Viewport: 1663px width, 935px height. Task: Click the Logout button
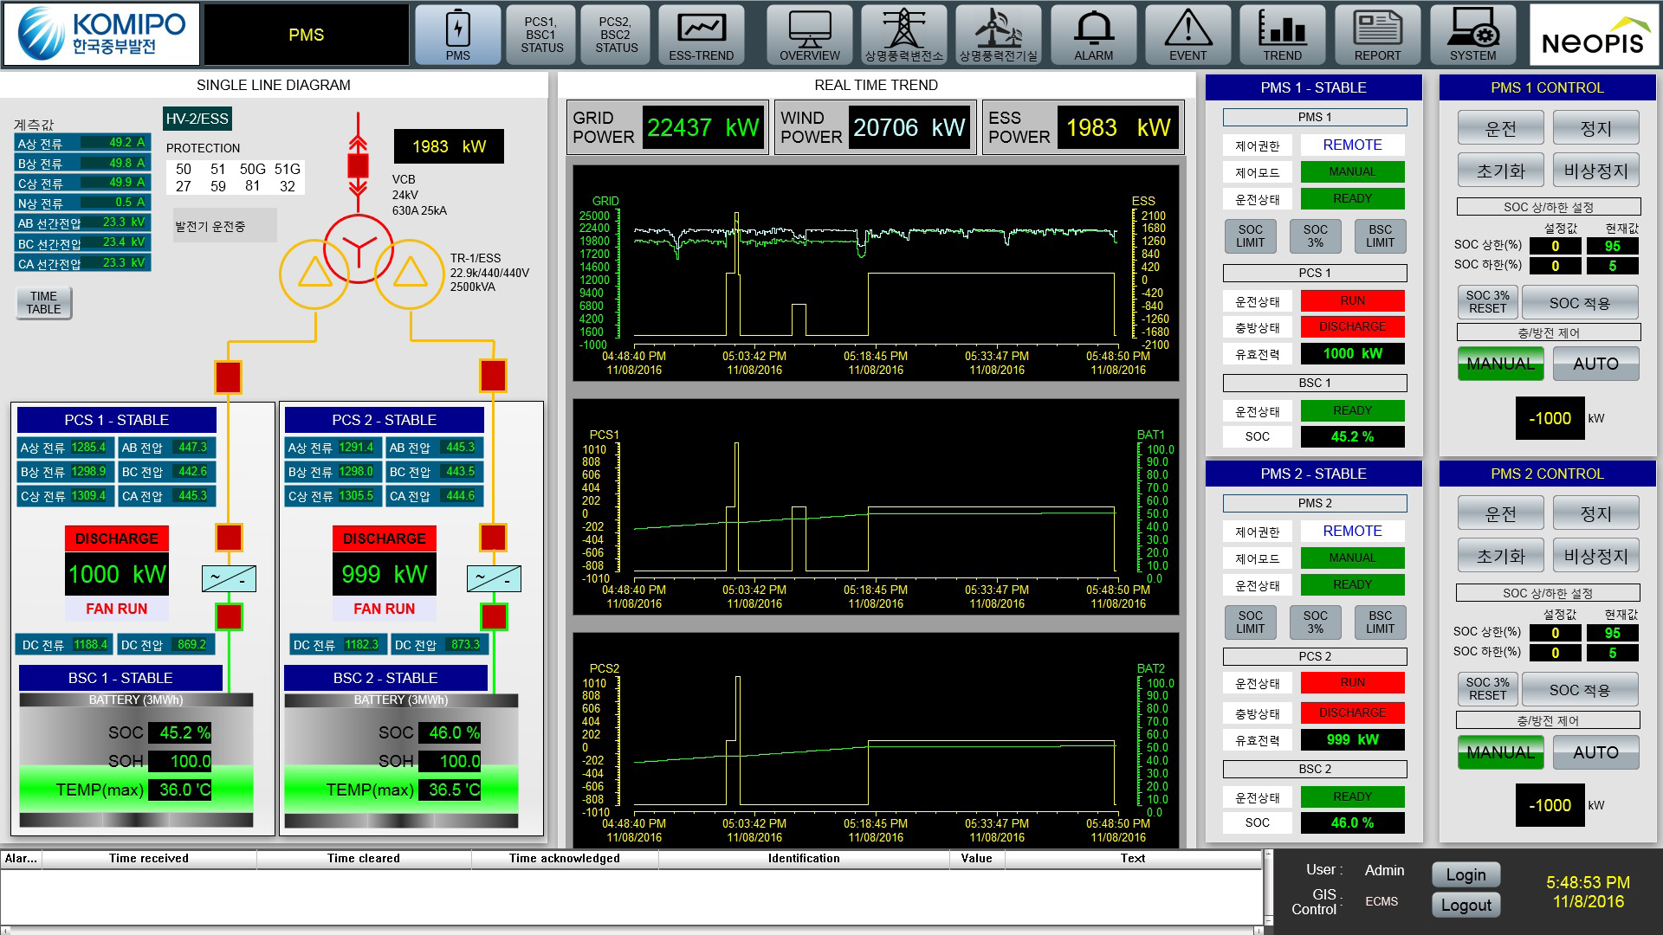pos(1466,906)
